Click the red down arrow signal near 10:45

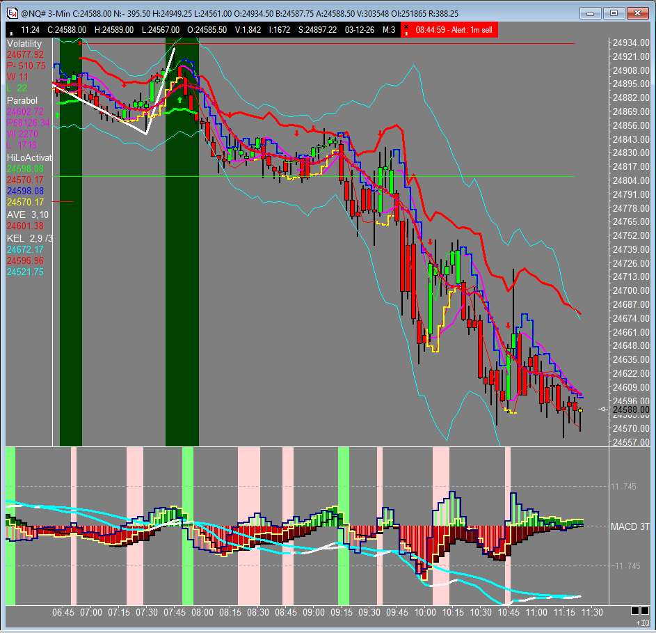pos(509,325)
